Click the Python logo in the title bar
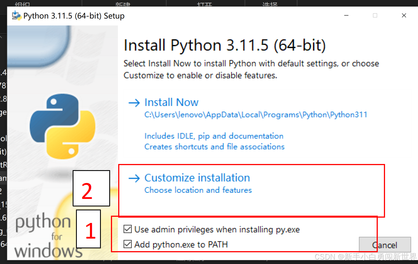Image resolution: width=418 pixels, height=264 pixels. [x=16, y=16]
